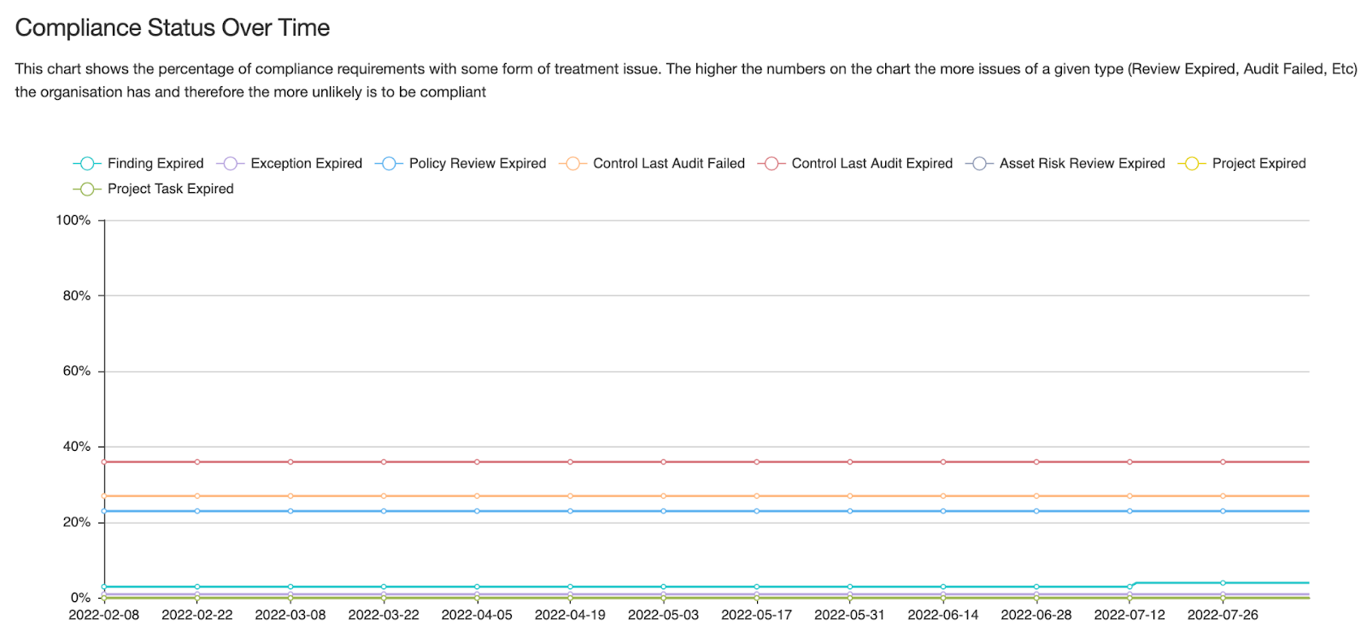Image resolution: width=1367 pixels, height=643 pixels.
Task: Click the blue line point at 2022-03-08
Action: pyautogui.click(x=290, y=511)
